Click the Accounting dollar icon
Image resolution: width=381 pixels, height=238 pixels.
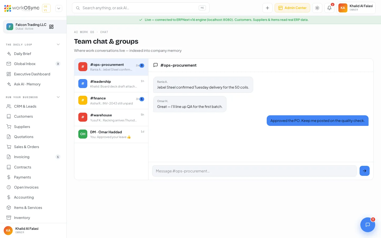click(9, 197)
